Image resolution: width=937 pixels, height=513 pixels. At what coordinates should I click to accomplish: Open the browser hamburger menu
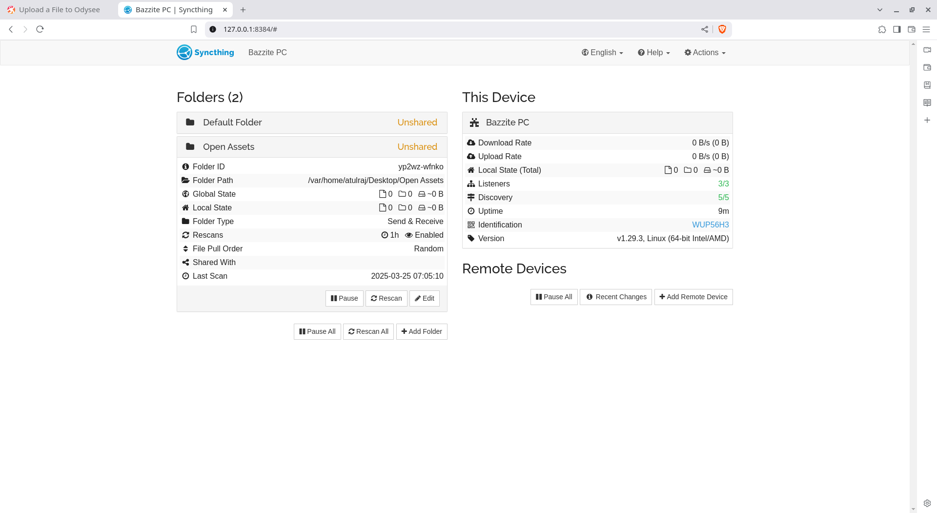tap(926, 29)
